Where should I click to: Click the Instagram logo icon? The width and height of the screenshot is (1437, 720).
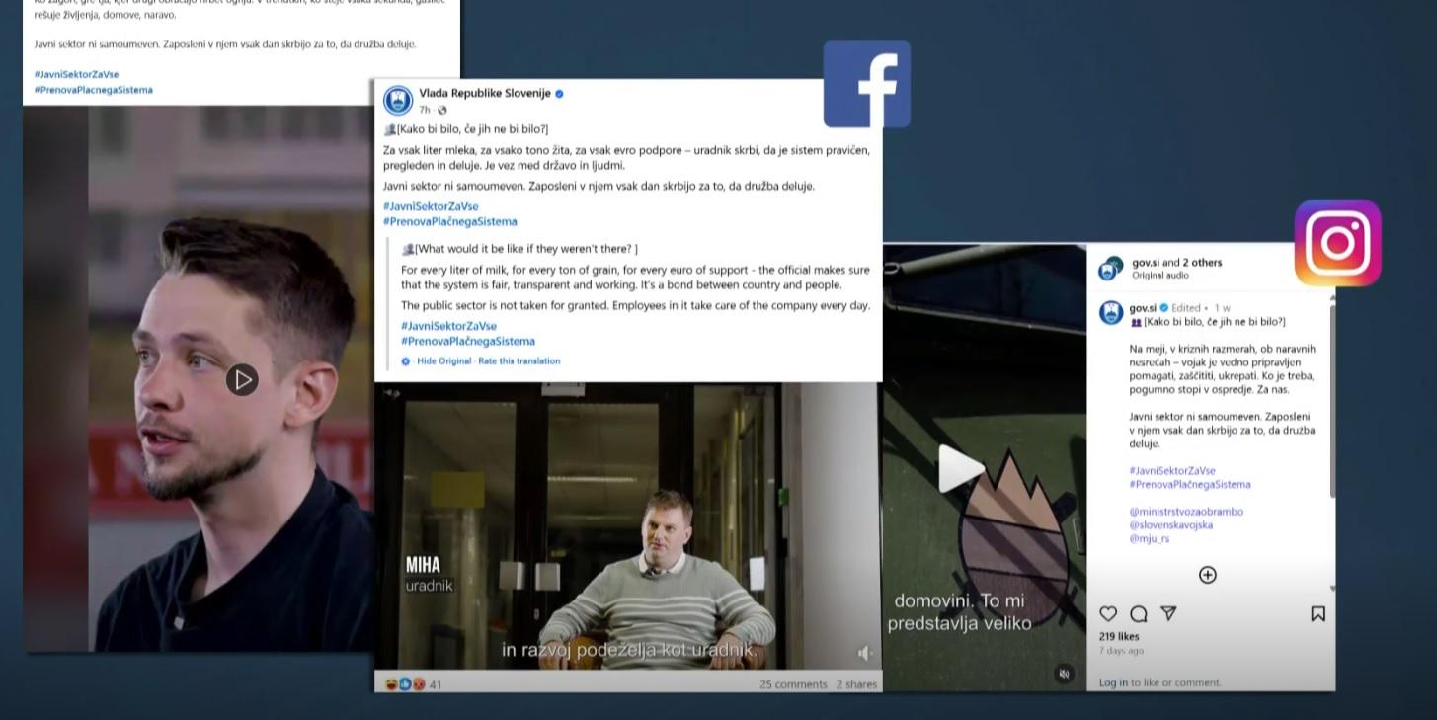click(x=1337, y=243)
